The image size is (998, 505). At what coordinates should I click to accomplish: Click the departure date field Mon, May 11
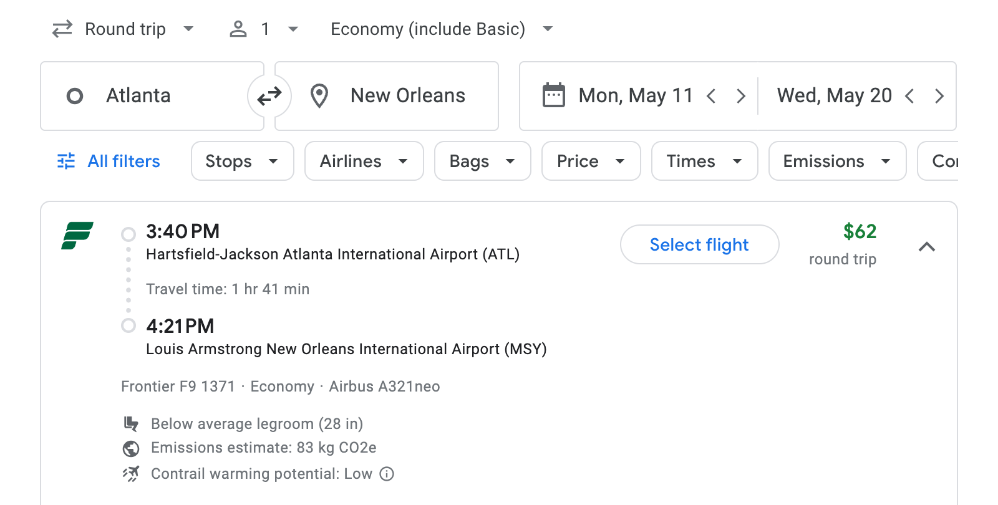click(x=634, y=95)
